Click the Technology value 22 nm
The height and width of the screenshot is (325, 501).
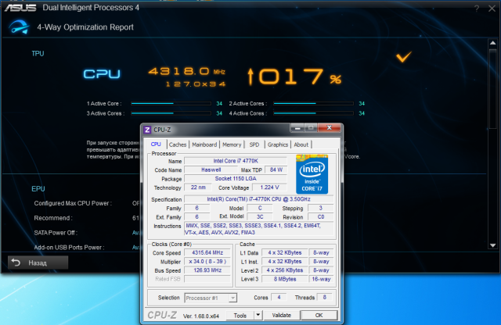pyautogui.click(x=198, y=187)
